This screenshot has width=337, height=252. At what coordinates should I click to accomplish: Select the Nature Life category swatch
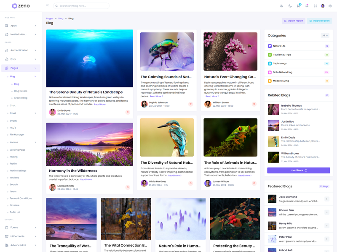pyautogui.click(x=270, y=46)
